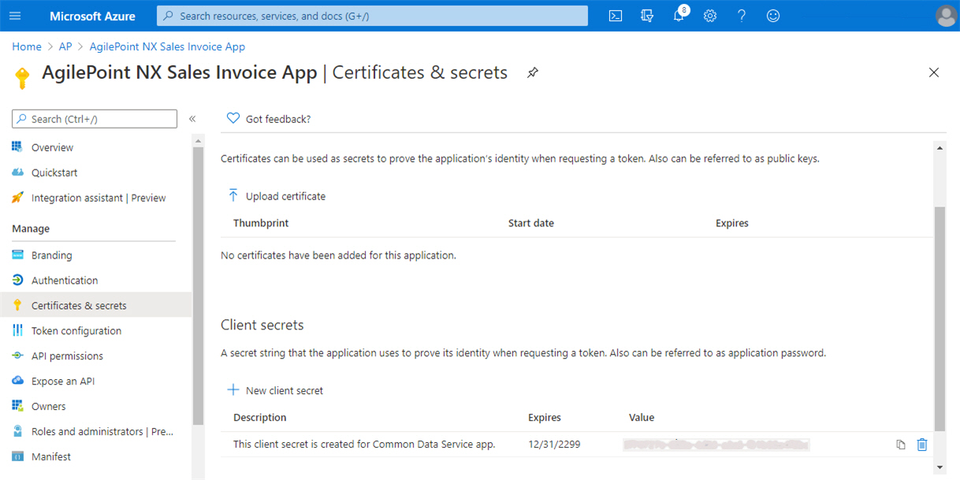Viewport: 960px width, 480px height.
Task: Open the feedback smiley icon
Action: click(773, 16)
